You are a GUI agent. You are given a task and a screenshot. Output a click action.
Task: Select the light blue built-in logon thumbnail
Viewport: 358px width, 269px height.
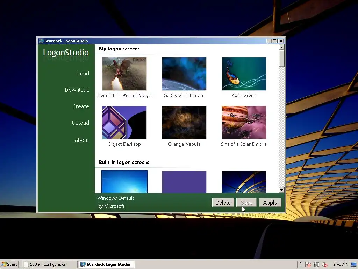124,181
